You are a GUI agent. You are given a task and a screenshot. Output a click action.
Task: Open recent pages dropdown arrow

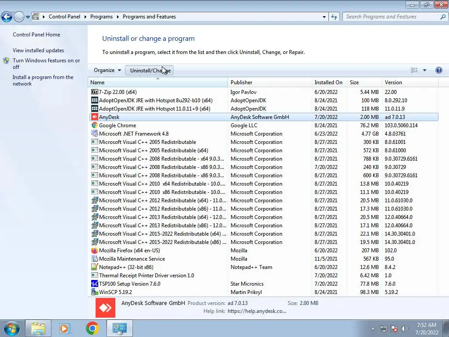28,17
